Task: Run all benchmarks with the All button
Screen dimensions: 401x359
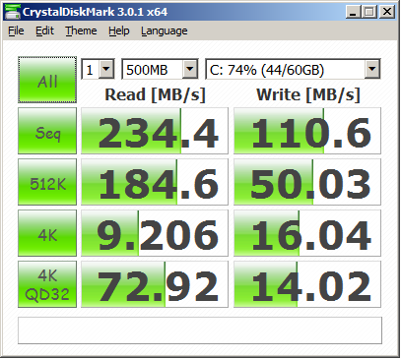Action: coord(47,80)
